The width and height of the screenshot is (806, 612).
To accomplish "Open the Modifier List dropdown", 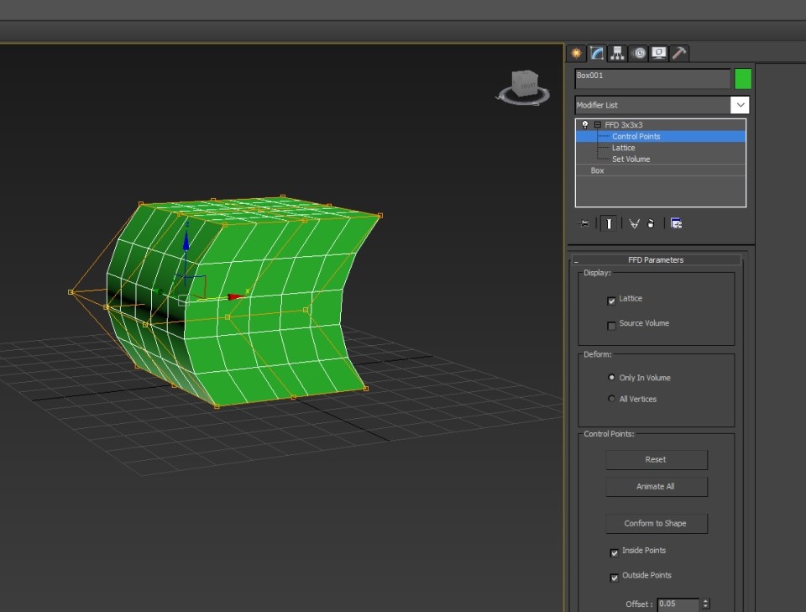I will point(740,105).
